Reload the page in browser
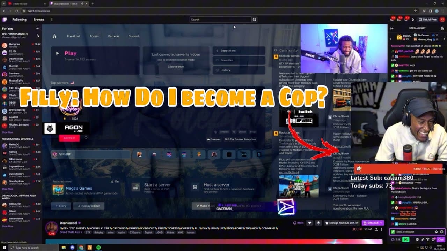This screenshot has height=251, width=447. click(16, 11)
